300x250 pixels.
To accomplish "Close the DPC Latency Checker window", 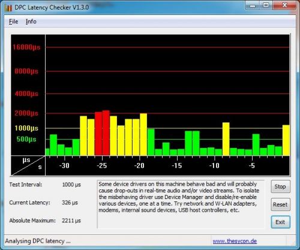I will tap(284, 5).
